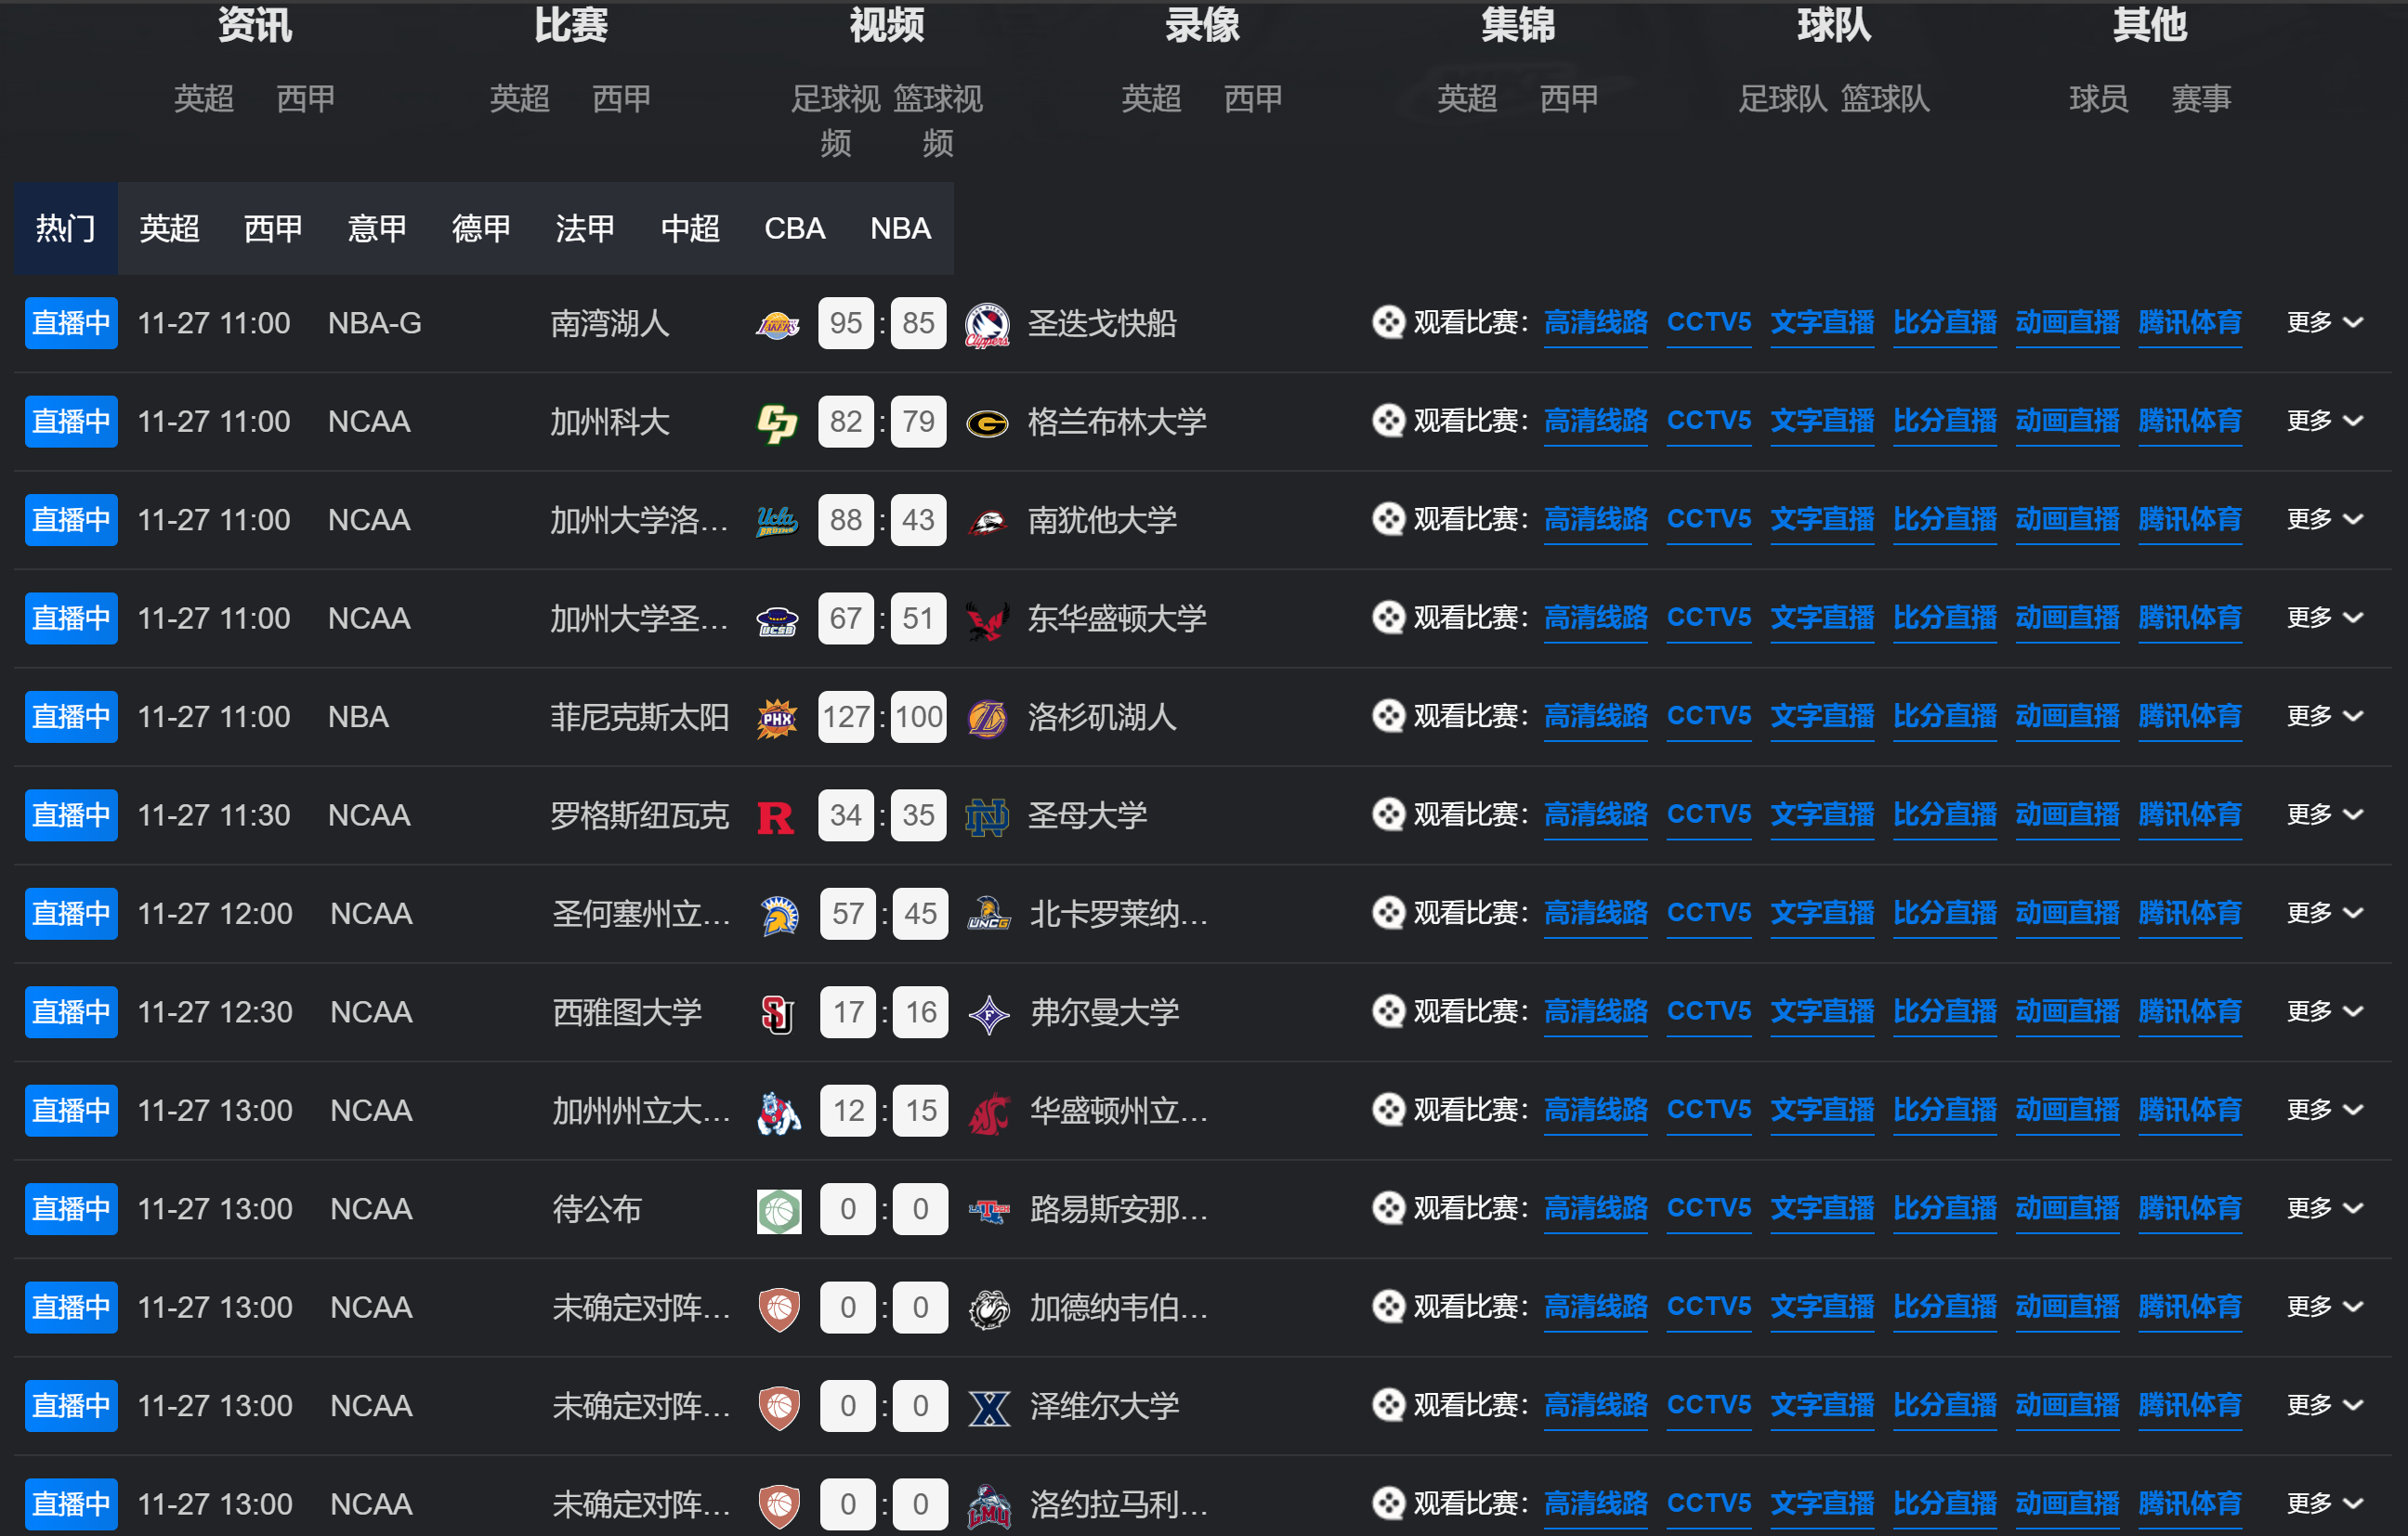The height and width of the screenshot is (1536, 2408).
Task: Click 直播中 badge for 南湾湖人 match
Action: pyautogui.click(x=71, y=323)
